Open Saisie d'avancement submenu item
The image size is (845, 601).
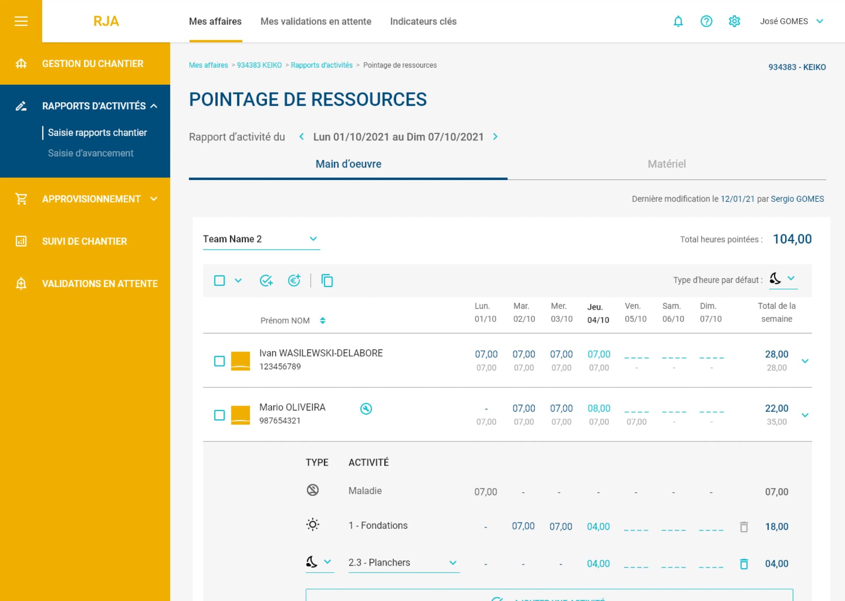[91, 153]
